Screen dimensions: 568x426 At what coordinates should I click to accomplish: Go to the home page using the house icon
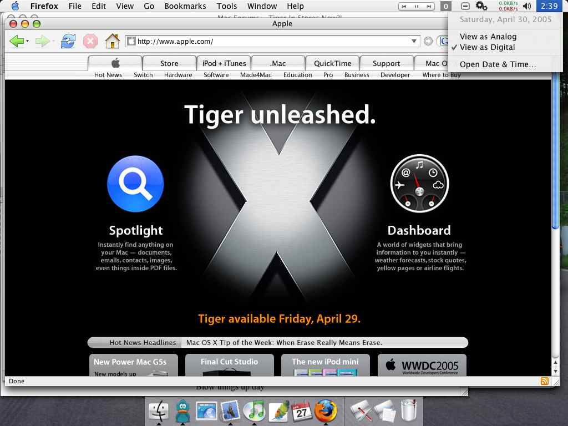112,41
